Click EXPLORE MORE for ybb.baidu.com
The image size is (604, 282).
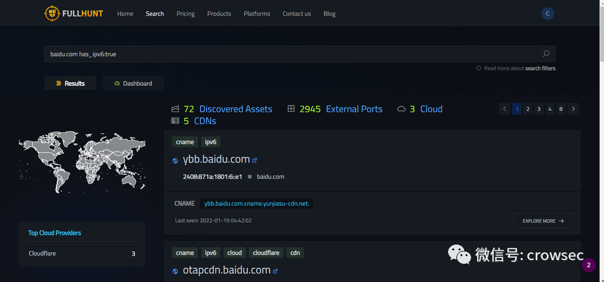pos(543,221)
